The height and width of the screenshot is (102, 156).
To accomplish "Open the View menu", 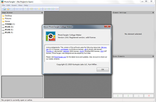I will click(x=20, y=5).
